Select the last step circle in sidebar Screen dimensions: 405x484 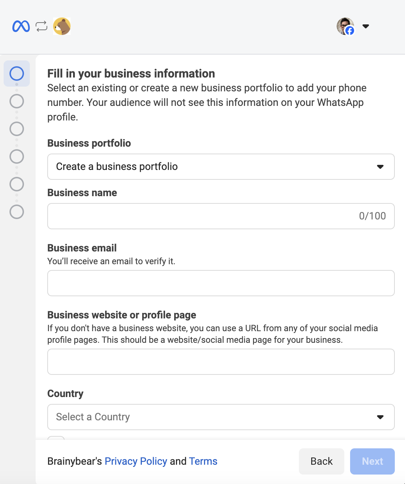tap(17, 212)
